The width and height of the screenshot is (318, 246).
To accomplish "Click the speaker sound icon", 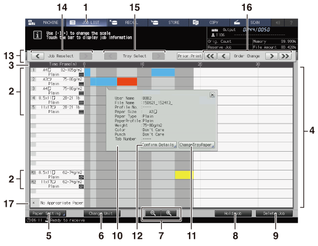I will click(x=278, y=22).
